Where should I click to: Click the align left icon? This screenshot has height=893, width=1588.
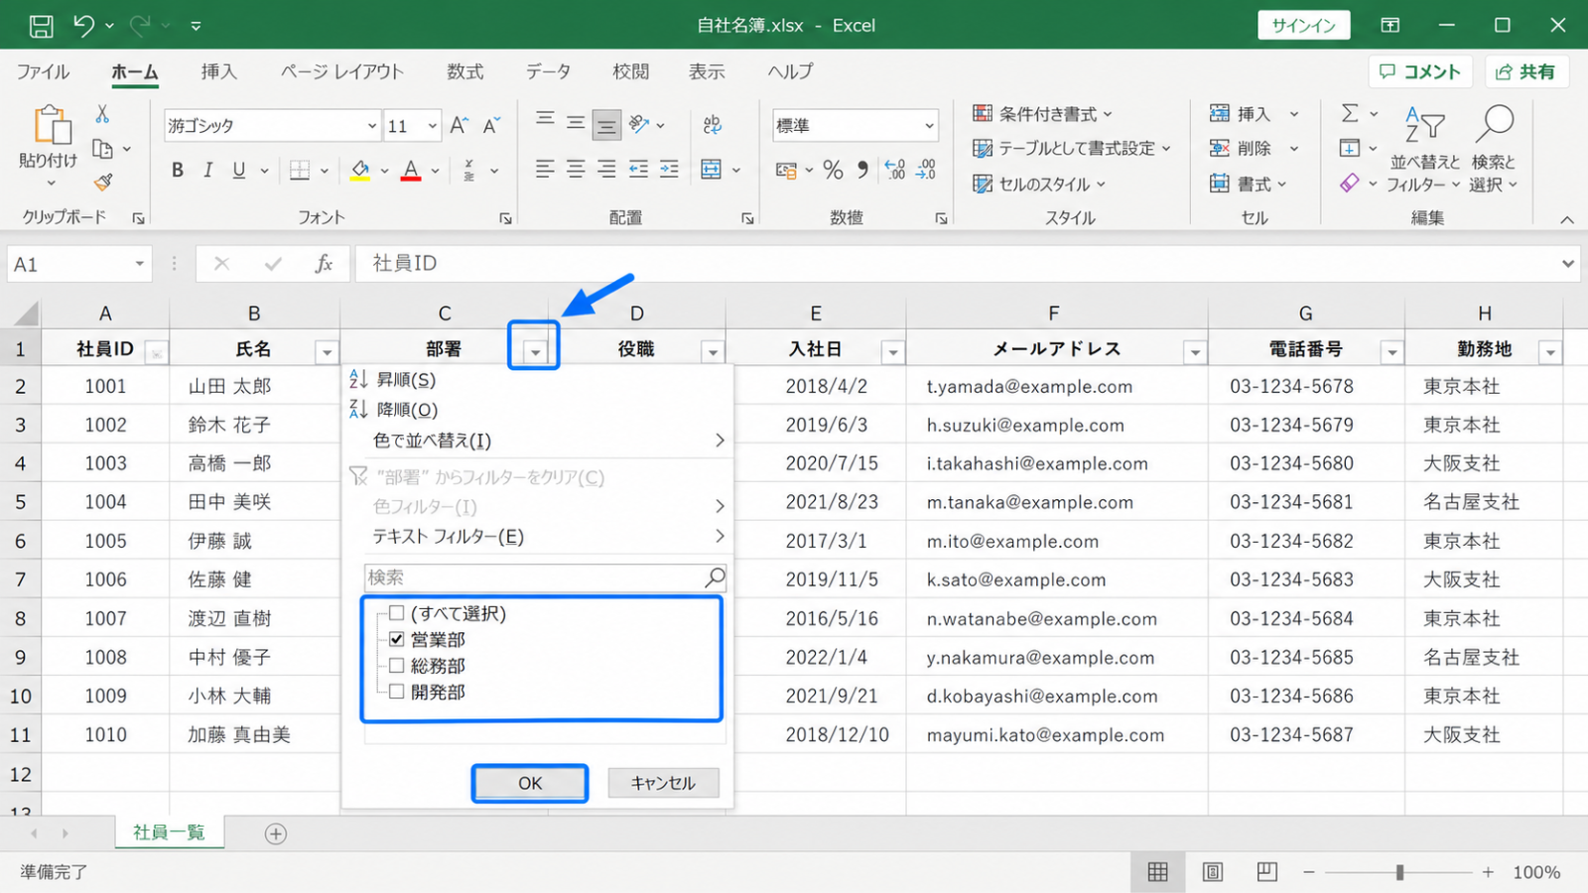coord(545,169)
